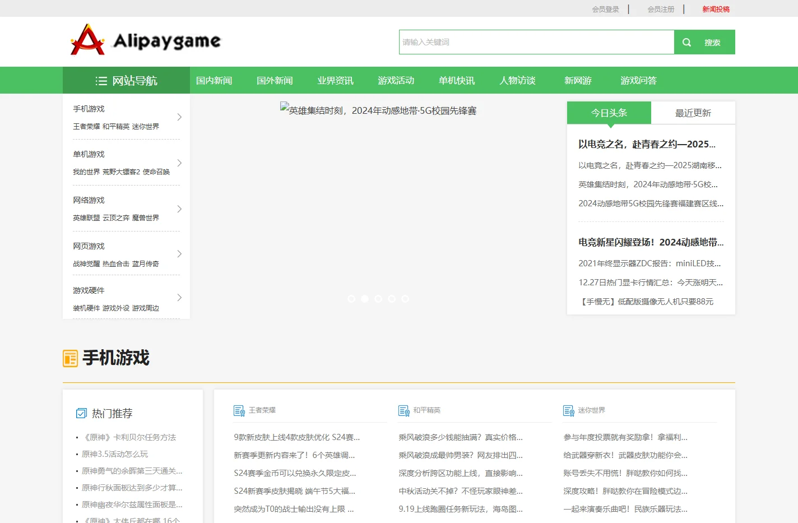This screenshot has height=523, width=798.
Task: Click the green 搜索 button
Action: tap(704, 42)
